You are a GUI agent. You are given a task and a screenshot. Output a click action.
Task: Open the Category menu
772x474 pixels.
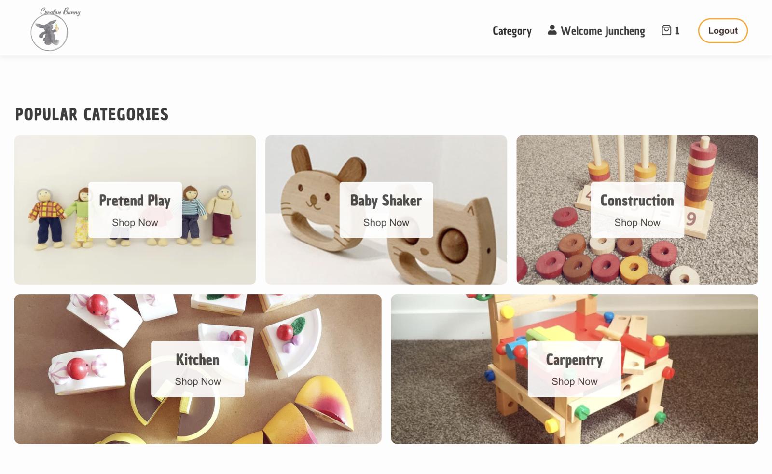[x=512, y=31]
